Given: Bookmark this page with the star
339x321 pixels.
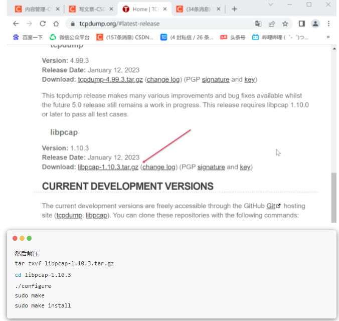Looking at the screenshot, I should (285, 24).
